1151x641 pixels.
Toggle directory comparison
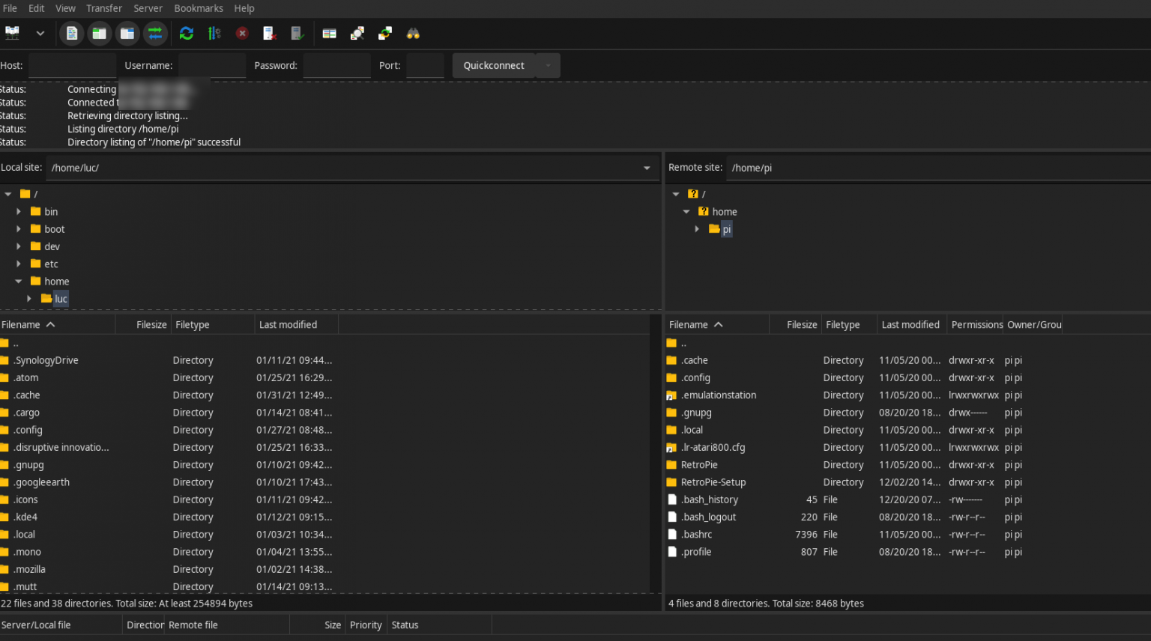(x=357, y=33)
